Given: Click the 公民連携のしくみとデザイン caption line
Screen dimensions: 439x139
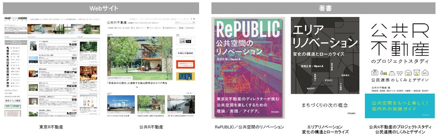Looking at the screenshot, I should click(400, 132).
